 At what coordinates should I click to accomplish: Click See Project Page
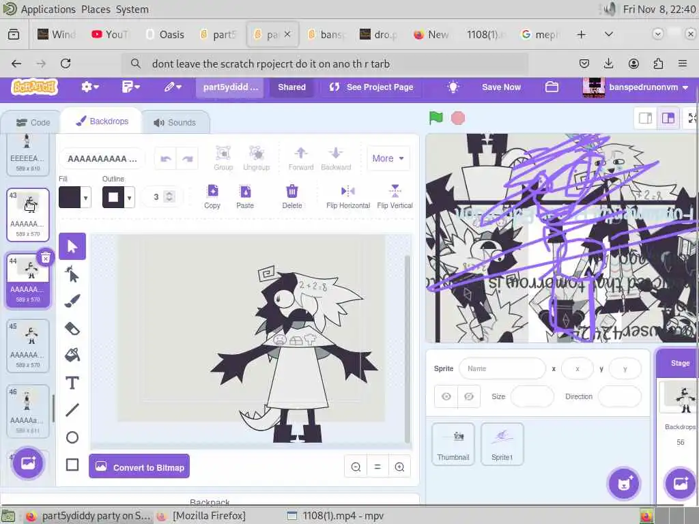[x=371, y=87]
